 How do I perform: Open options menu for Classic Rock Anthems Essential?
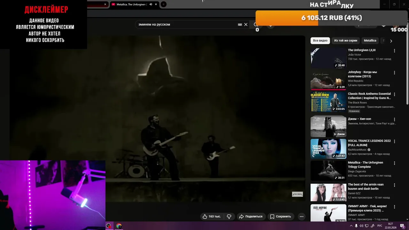(x=394, y=95)
